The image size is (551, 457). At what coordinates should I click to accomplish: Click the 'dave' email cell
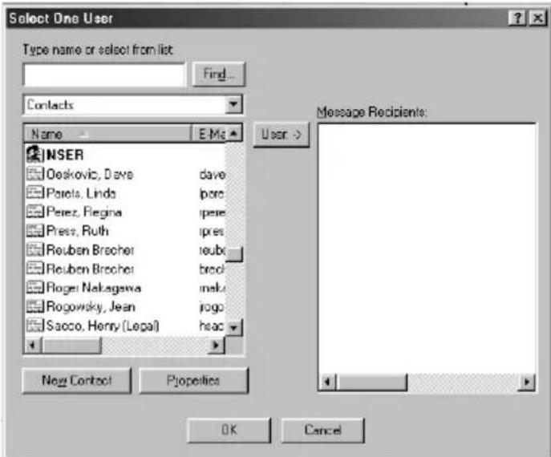(x=212, y=174)
